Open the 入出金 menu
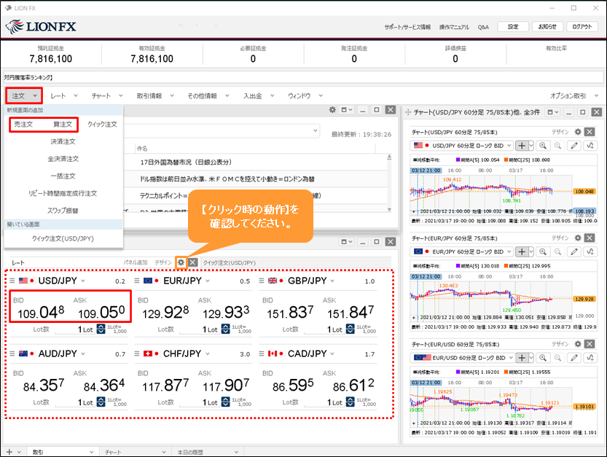The height and width of the screenshot is (457, 607). pos(259,95)
